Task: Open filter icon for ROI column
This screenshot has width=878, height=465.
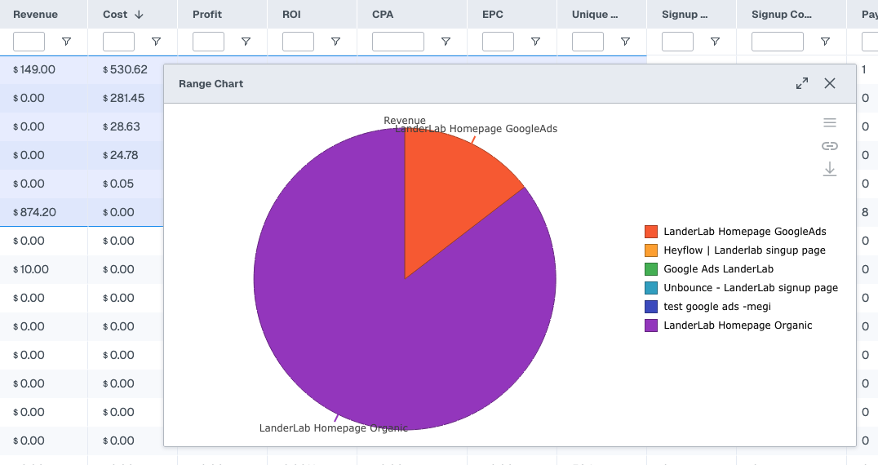Action: tap(335, 42)
